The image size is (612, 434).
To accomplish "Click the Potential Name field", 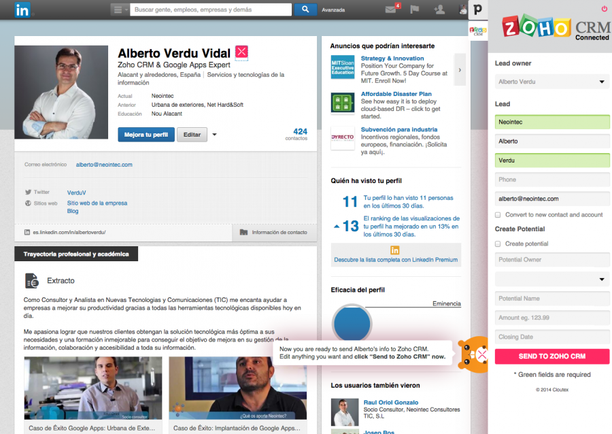I will pyautogui.click(x=552, y=299).
